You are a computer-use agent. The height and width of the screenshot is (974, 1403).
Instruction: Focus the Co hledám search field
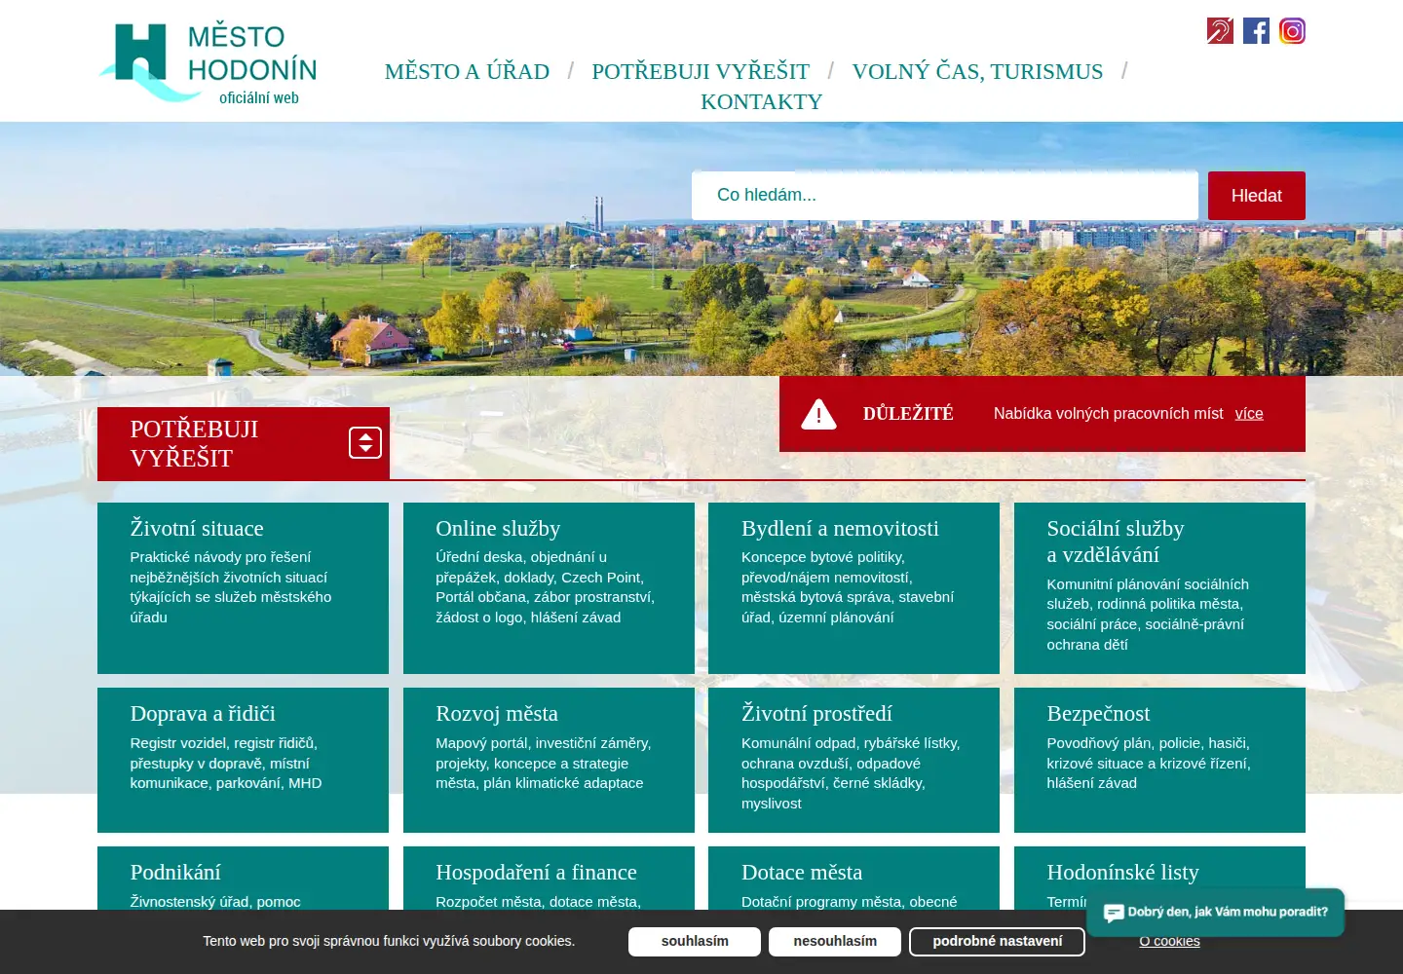945,196
